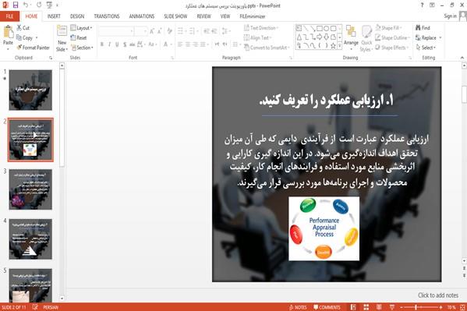Click 'Click to add notes' area
The height and width of the screenshot is (311, 467).
click(438, 295)
